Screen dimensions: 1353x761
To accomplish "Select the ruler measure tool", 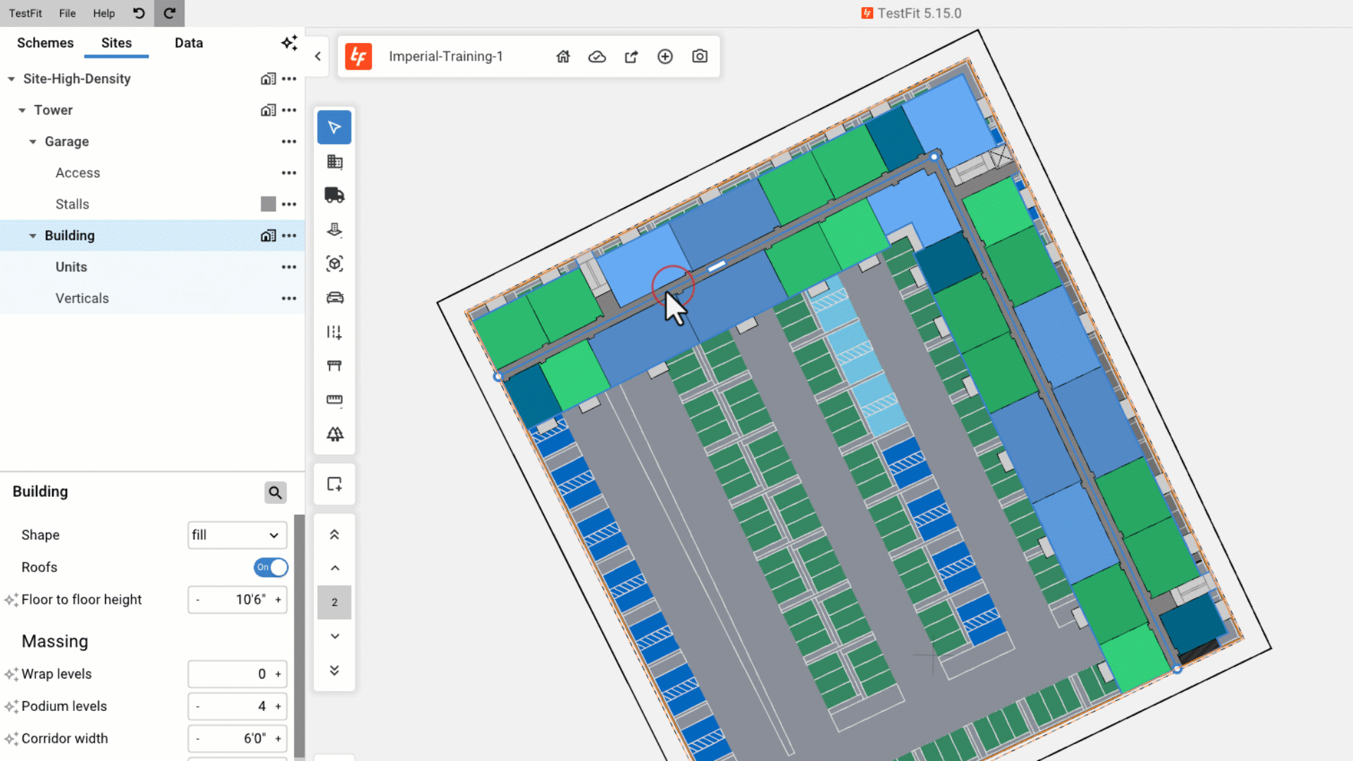I will (335, 400).
